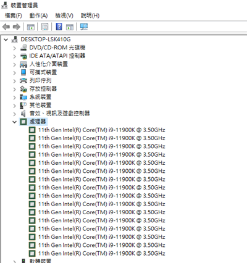247x263 pixels.
Task: Toggle the show/hide action pane toolbar icon
Action: [x=70, y=27]
